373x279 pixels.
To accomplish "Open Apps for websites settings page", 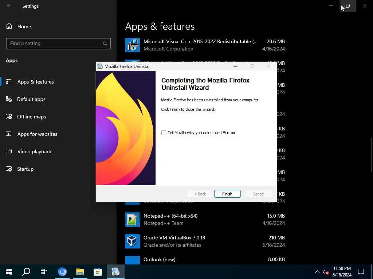I will point(37,134).
